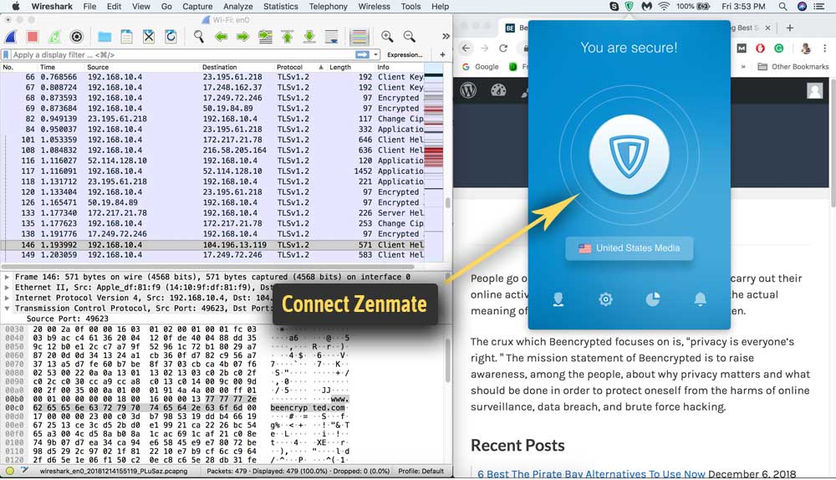Open the Other Bookmarks folder
836x480 pixels.
click(793, 67)
